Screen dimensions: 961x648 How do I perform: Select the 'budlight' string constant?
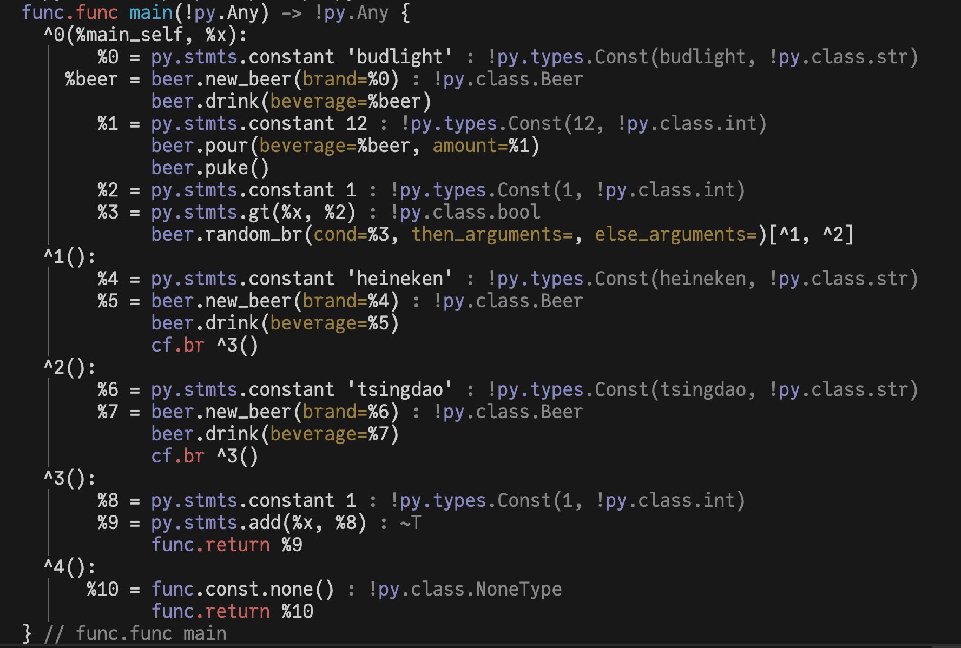(x=400, y=56)
